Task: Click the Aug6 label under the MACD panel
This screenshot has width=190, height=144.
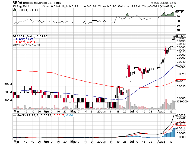Action: pos(161,142)
